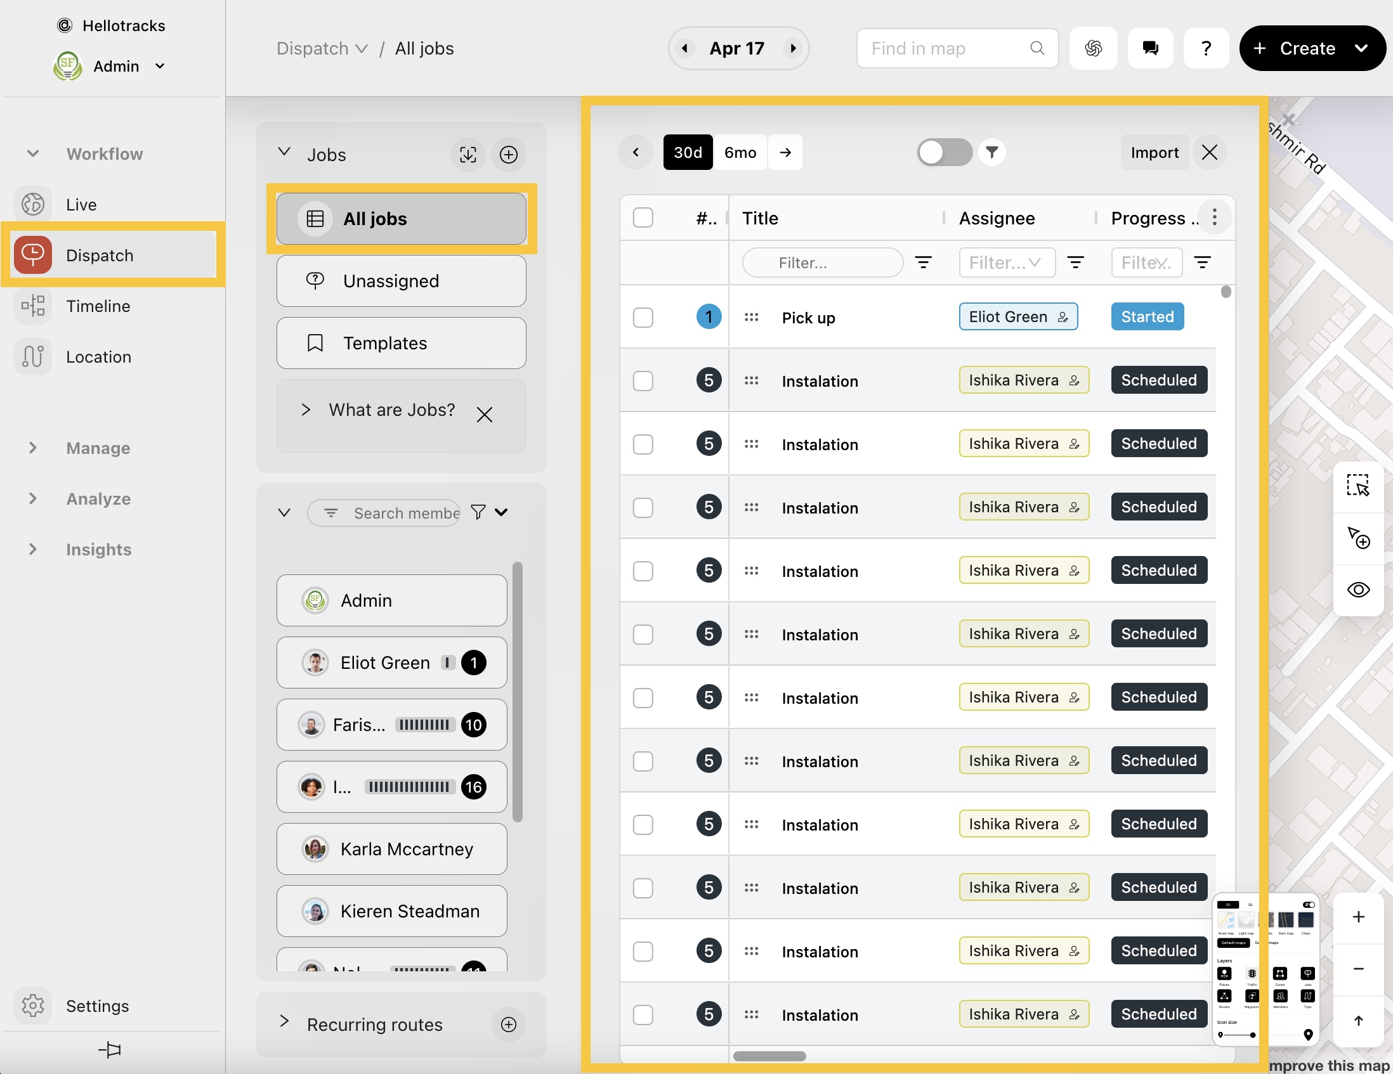The image size is (1393, 1074).
Task: Add a new job with plus icon
Action: tap(508, 154)
